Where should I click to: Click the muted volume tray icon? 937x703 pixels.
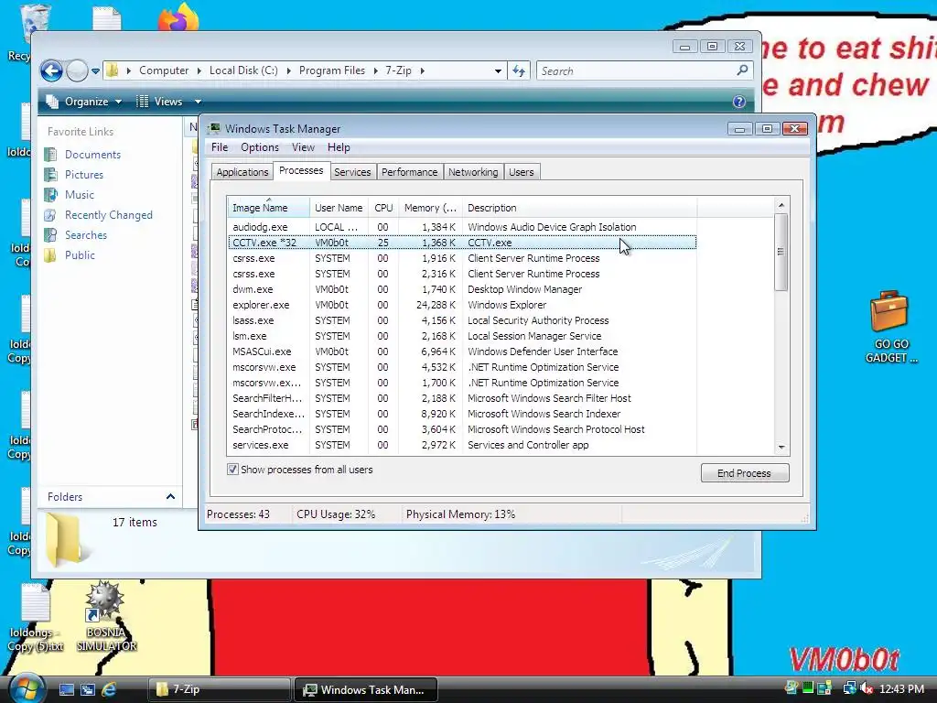tap(866, 688)
